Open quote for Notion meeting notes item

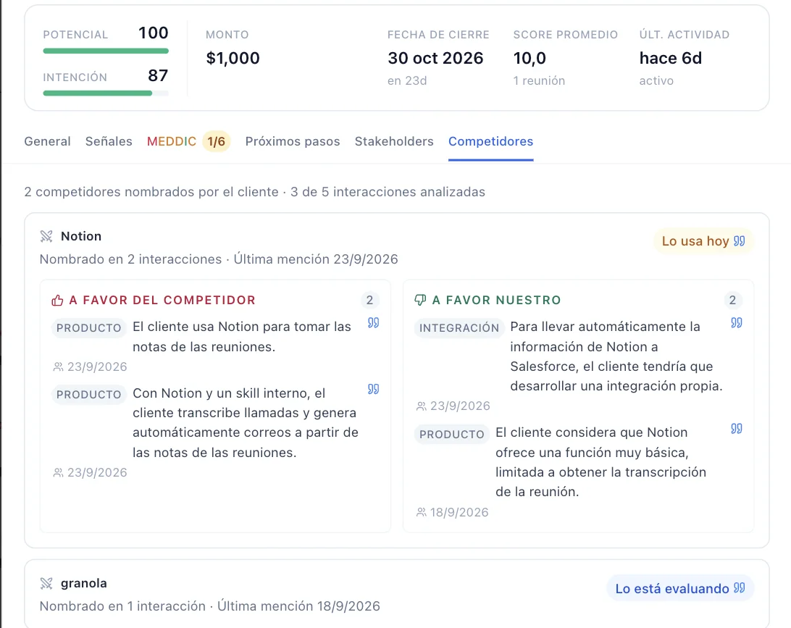coord(373,323)
